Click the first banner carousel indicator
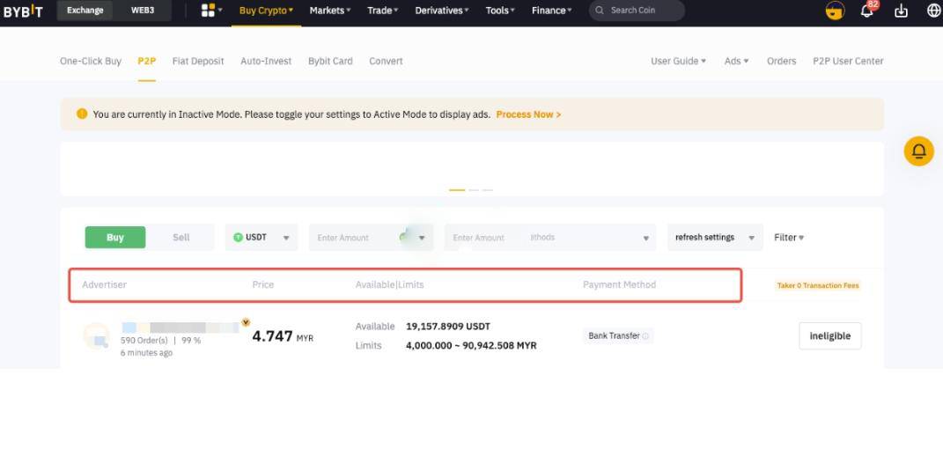Screen dimensions: 943x464 tap(457, 190)
